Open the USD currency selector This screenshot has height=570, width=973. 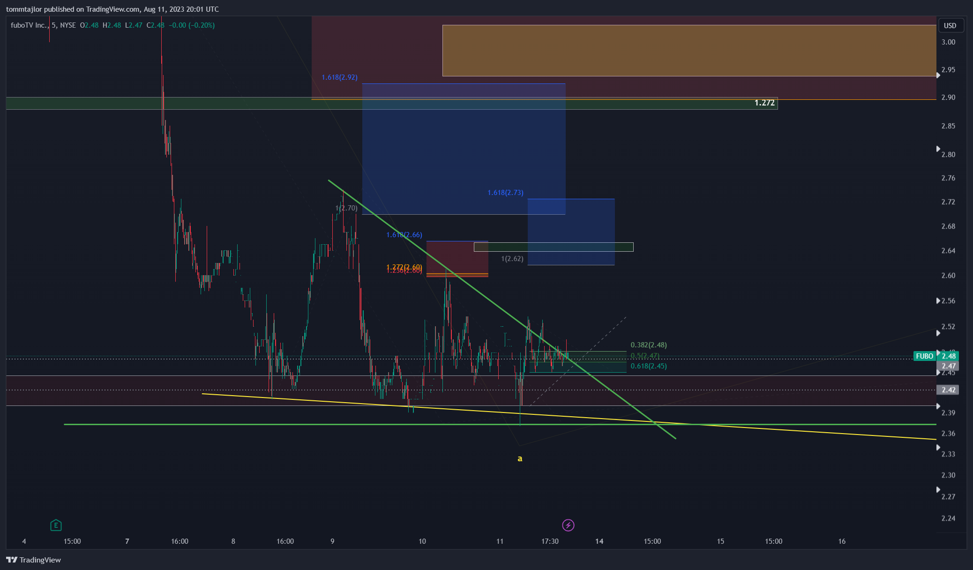(950, 25)
